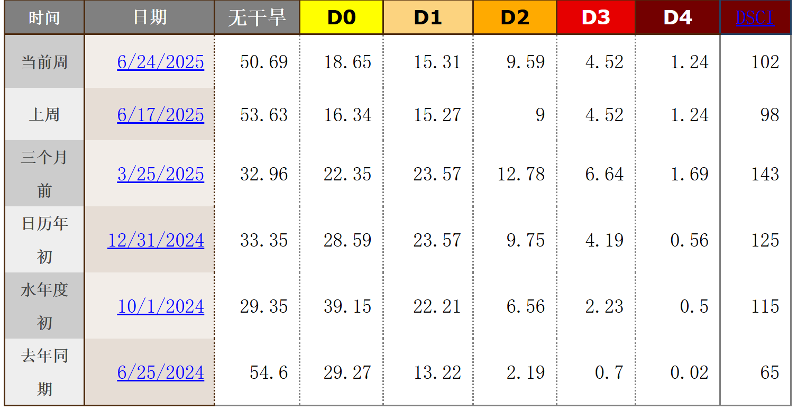Click the DSCI header link
The height and width of the screenshot is (410, 797).
point(755,18)
